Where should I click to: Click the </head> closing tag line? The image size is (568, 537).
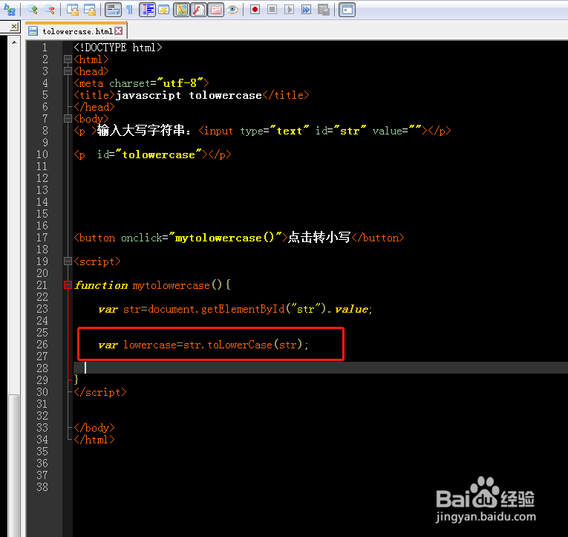coord(94,107)
